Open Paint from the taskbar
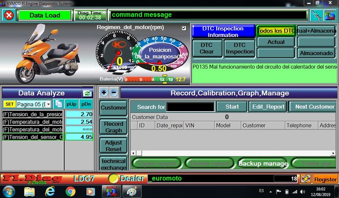The width and height of the screenshot is (339, 198). click(x=132, y=192)
